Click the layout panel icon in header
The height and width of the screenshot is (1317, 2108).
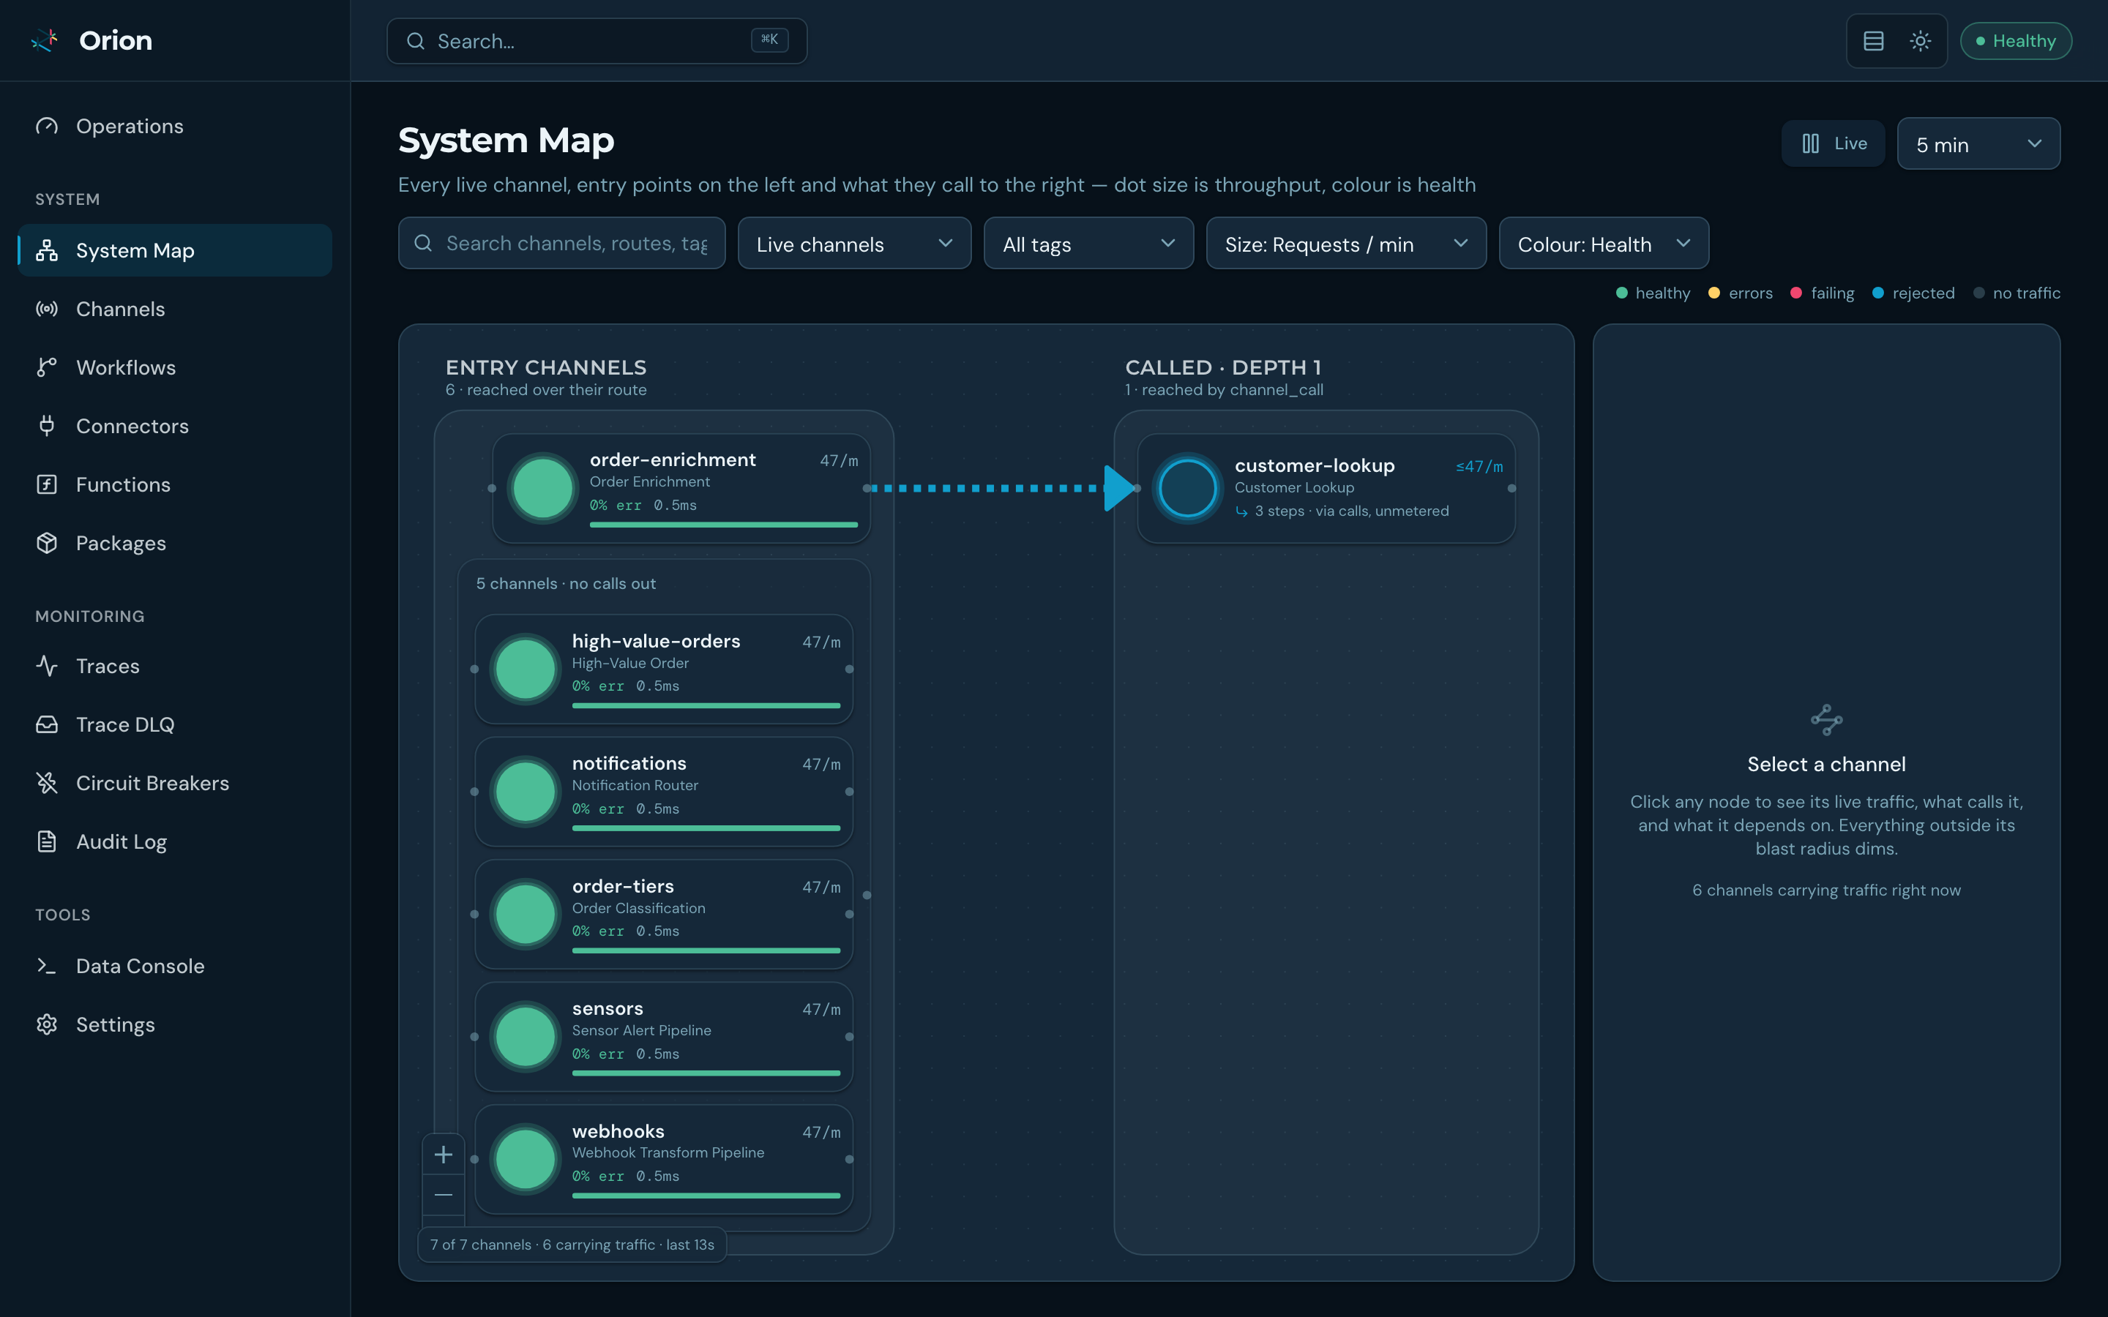[1874, 41]
